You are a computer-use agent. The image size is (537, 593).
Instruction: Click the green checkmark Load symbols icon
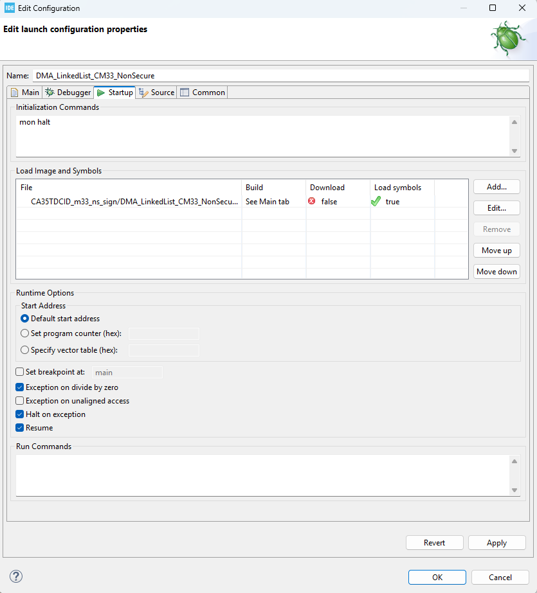pyautogui.click(x=376, y=201)
